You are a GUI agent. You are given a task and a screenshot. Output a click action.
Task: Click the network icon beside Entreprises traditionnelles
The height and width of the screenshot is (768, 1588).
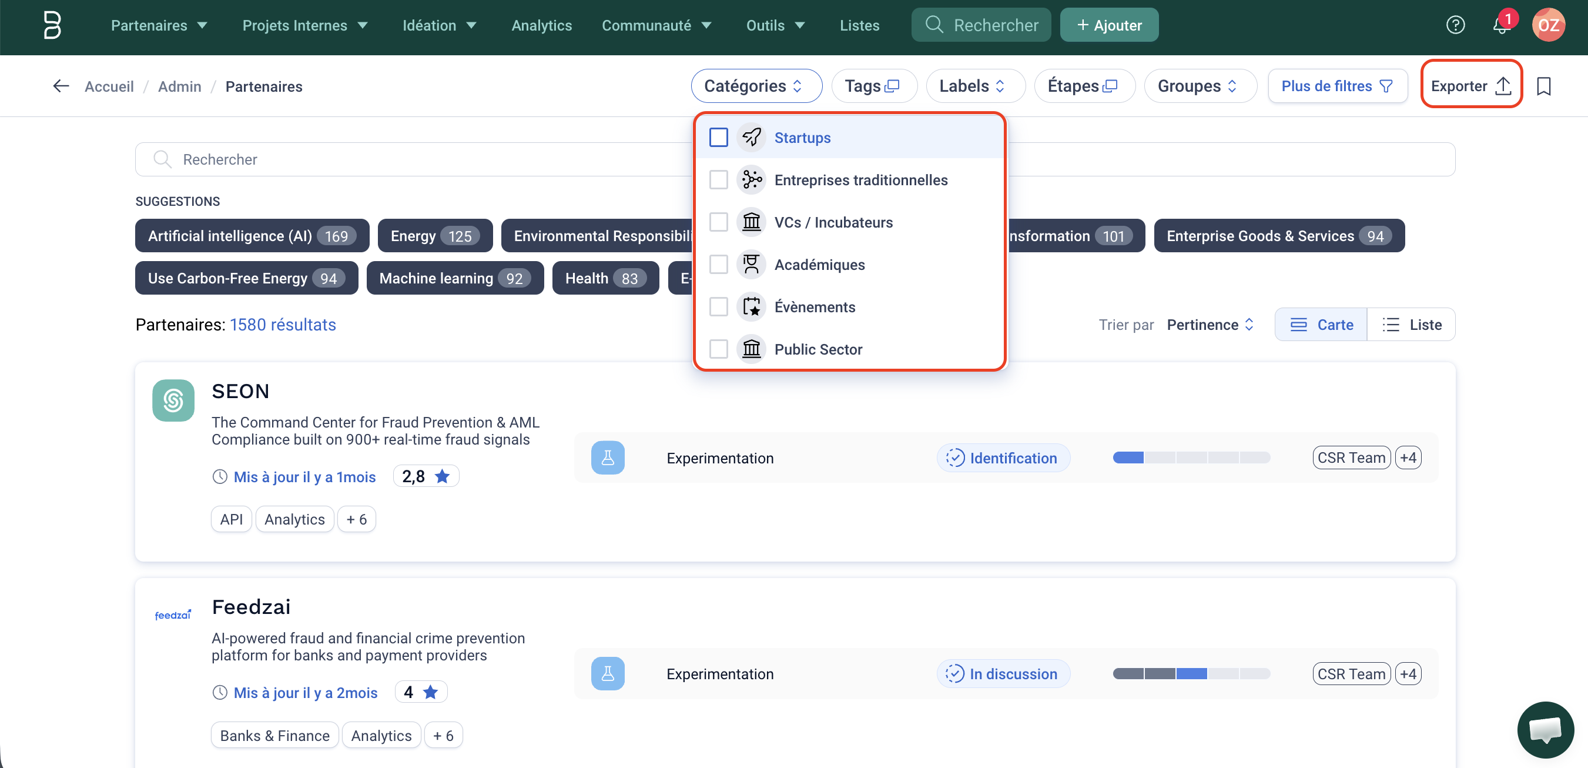(x=752, y=179)
